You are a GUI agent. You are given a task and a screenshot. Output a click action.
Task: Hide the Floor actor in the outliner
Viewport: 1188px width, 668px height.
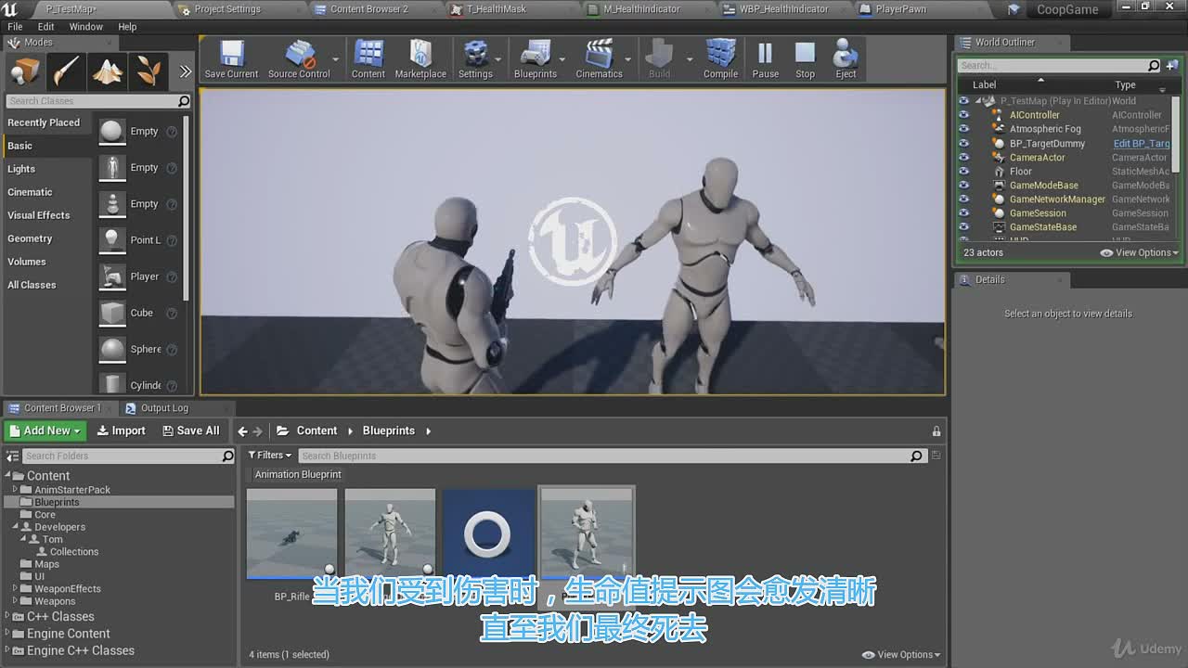tap(963, 171)
